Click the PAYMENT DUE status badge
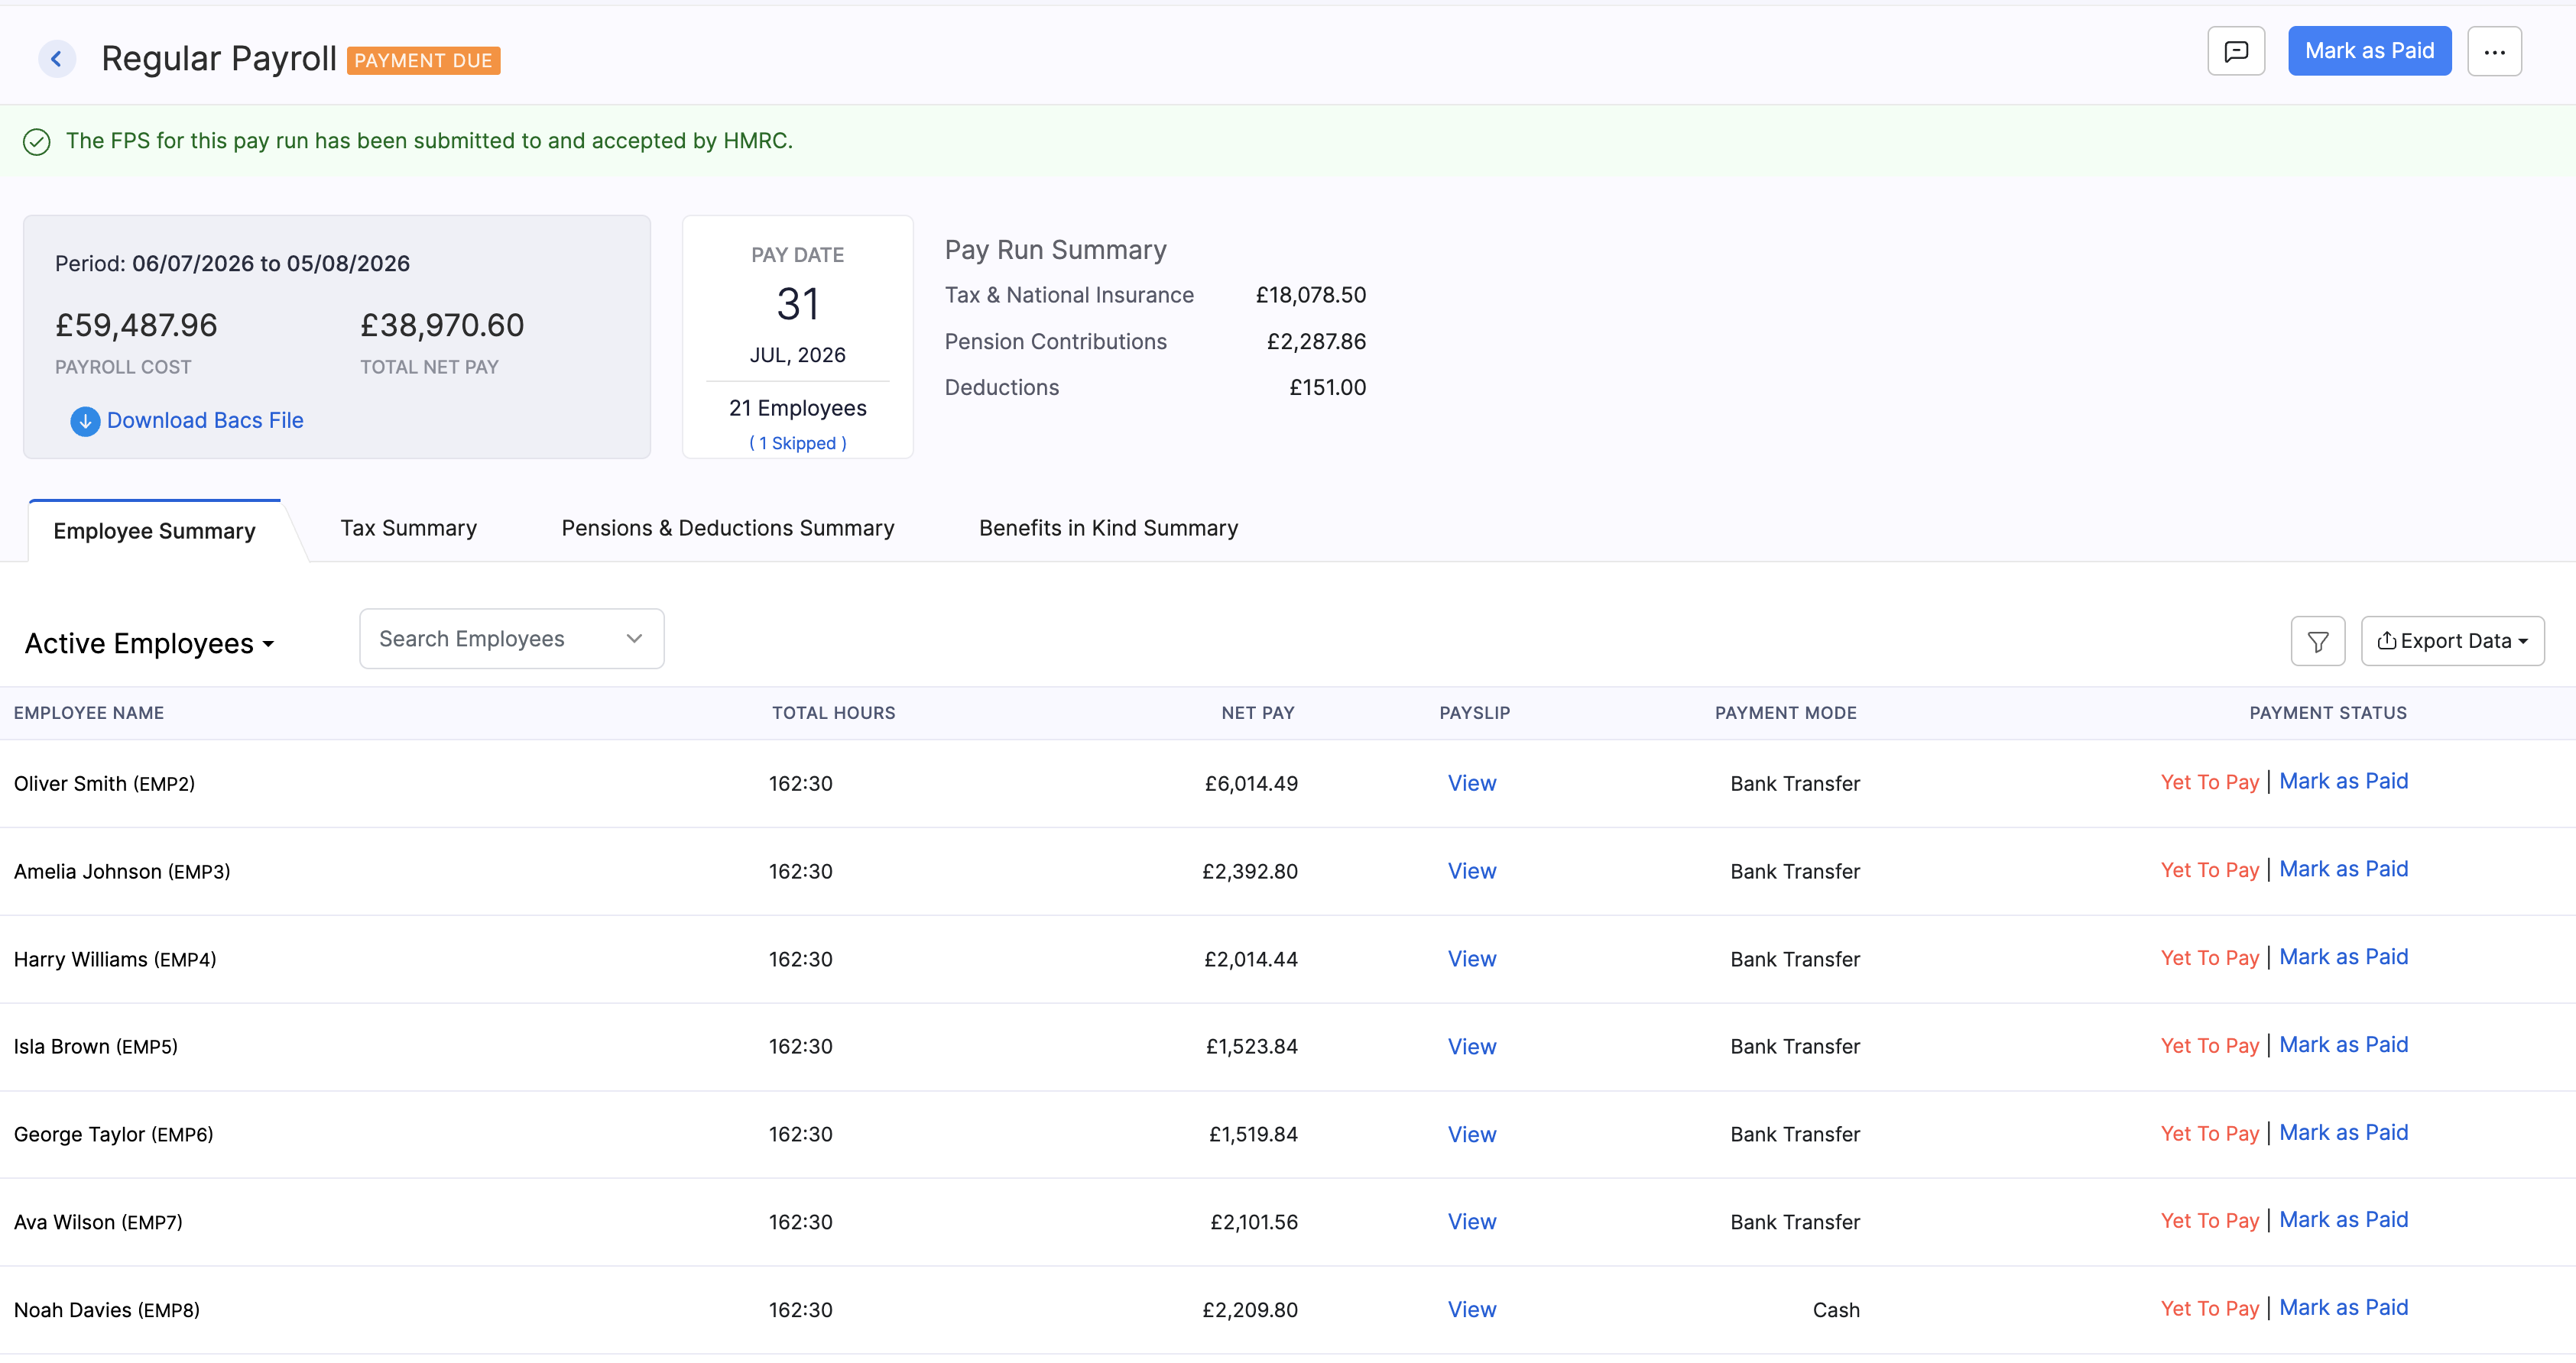Viewport: 2576px width, 1363px height. [x=423, y=61]
